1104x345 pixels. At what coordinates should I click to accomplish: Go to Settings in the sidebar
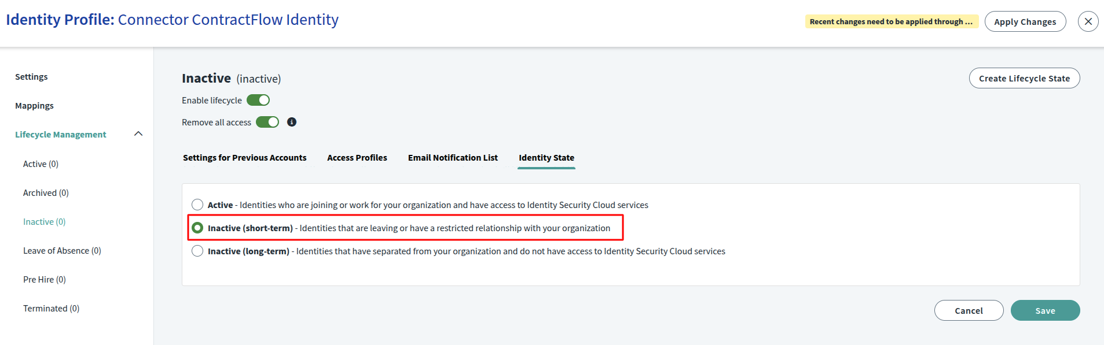click(31, 77)
